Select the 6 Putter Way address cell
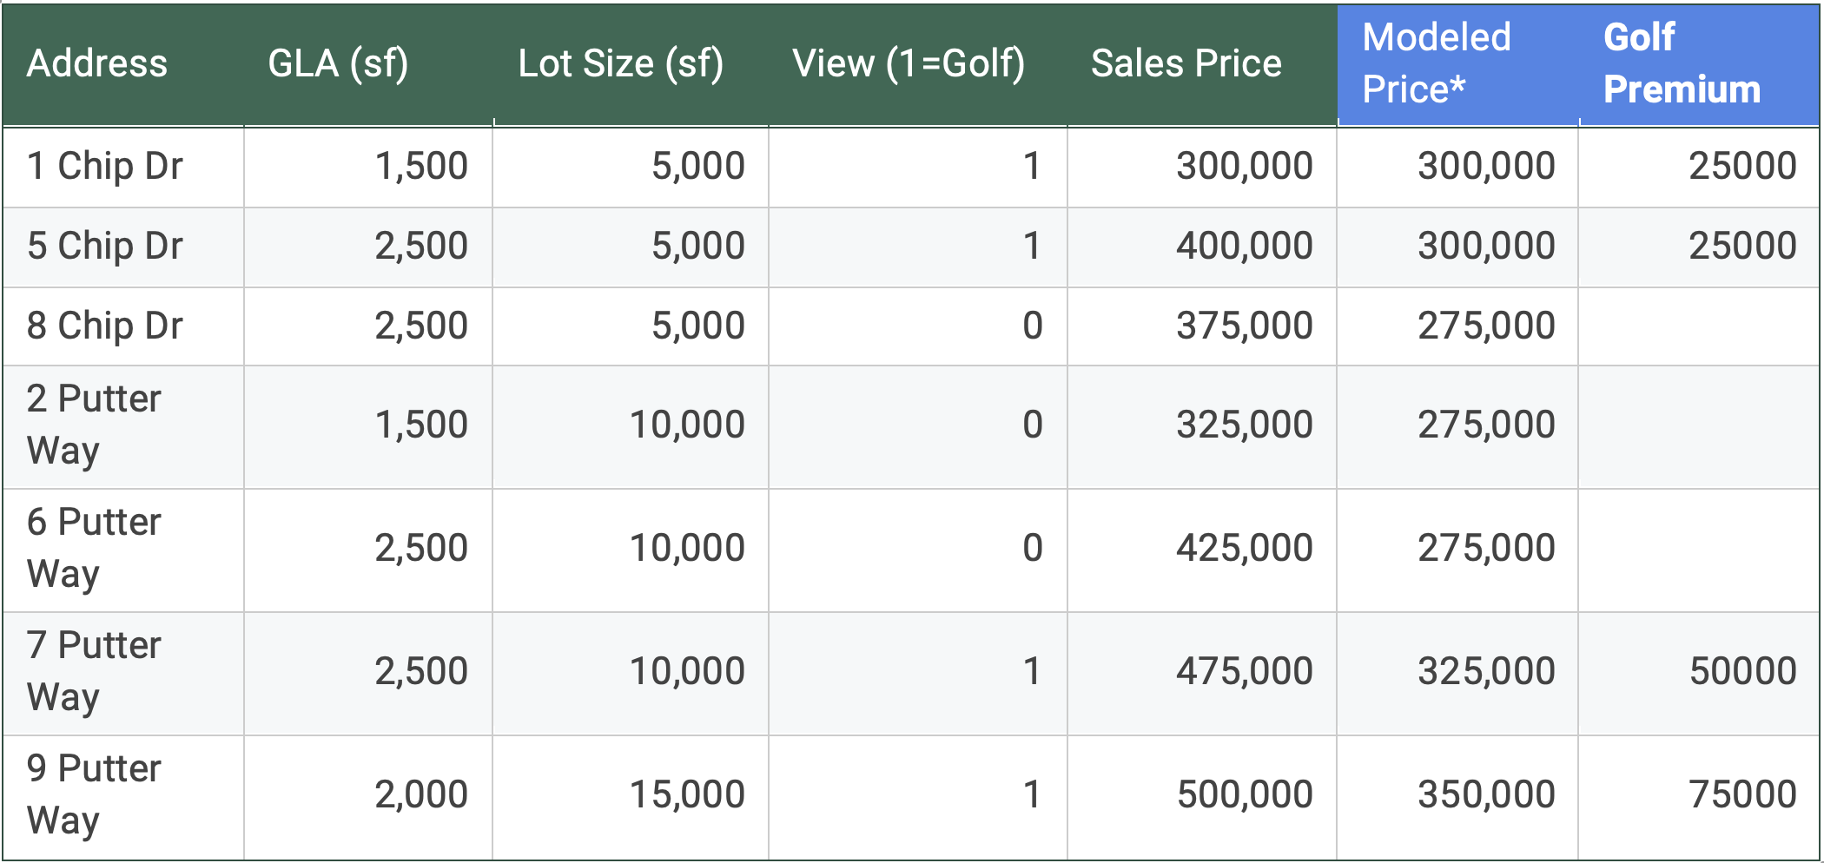This screenshot has width=1824, height=863. coord(94,548)
